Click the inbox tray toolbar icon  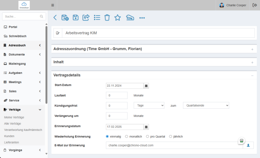point(130,18)
